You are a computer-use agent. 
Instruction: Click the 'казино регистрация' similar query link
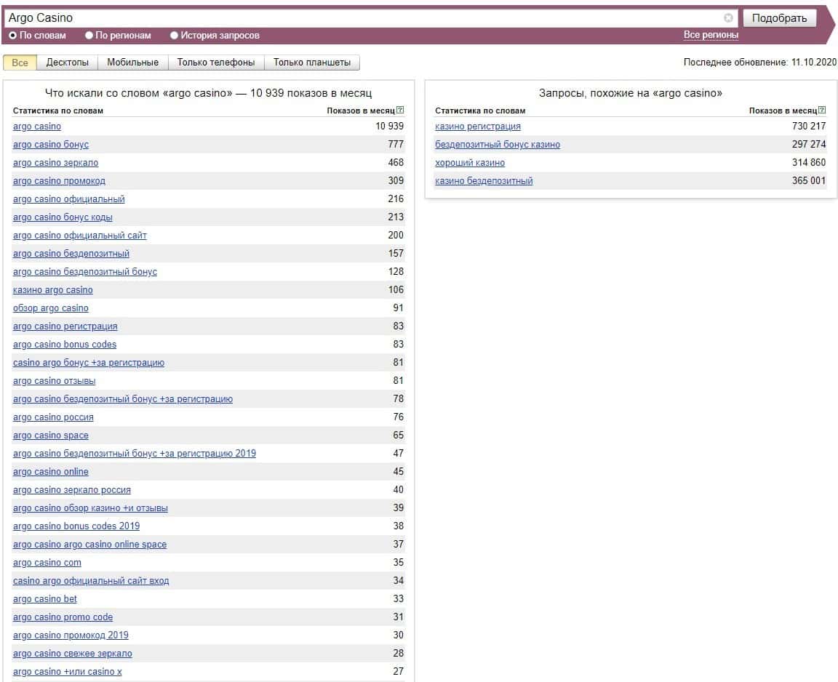coord(478,127)
